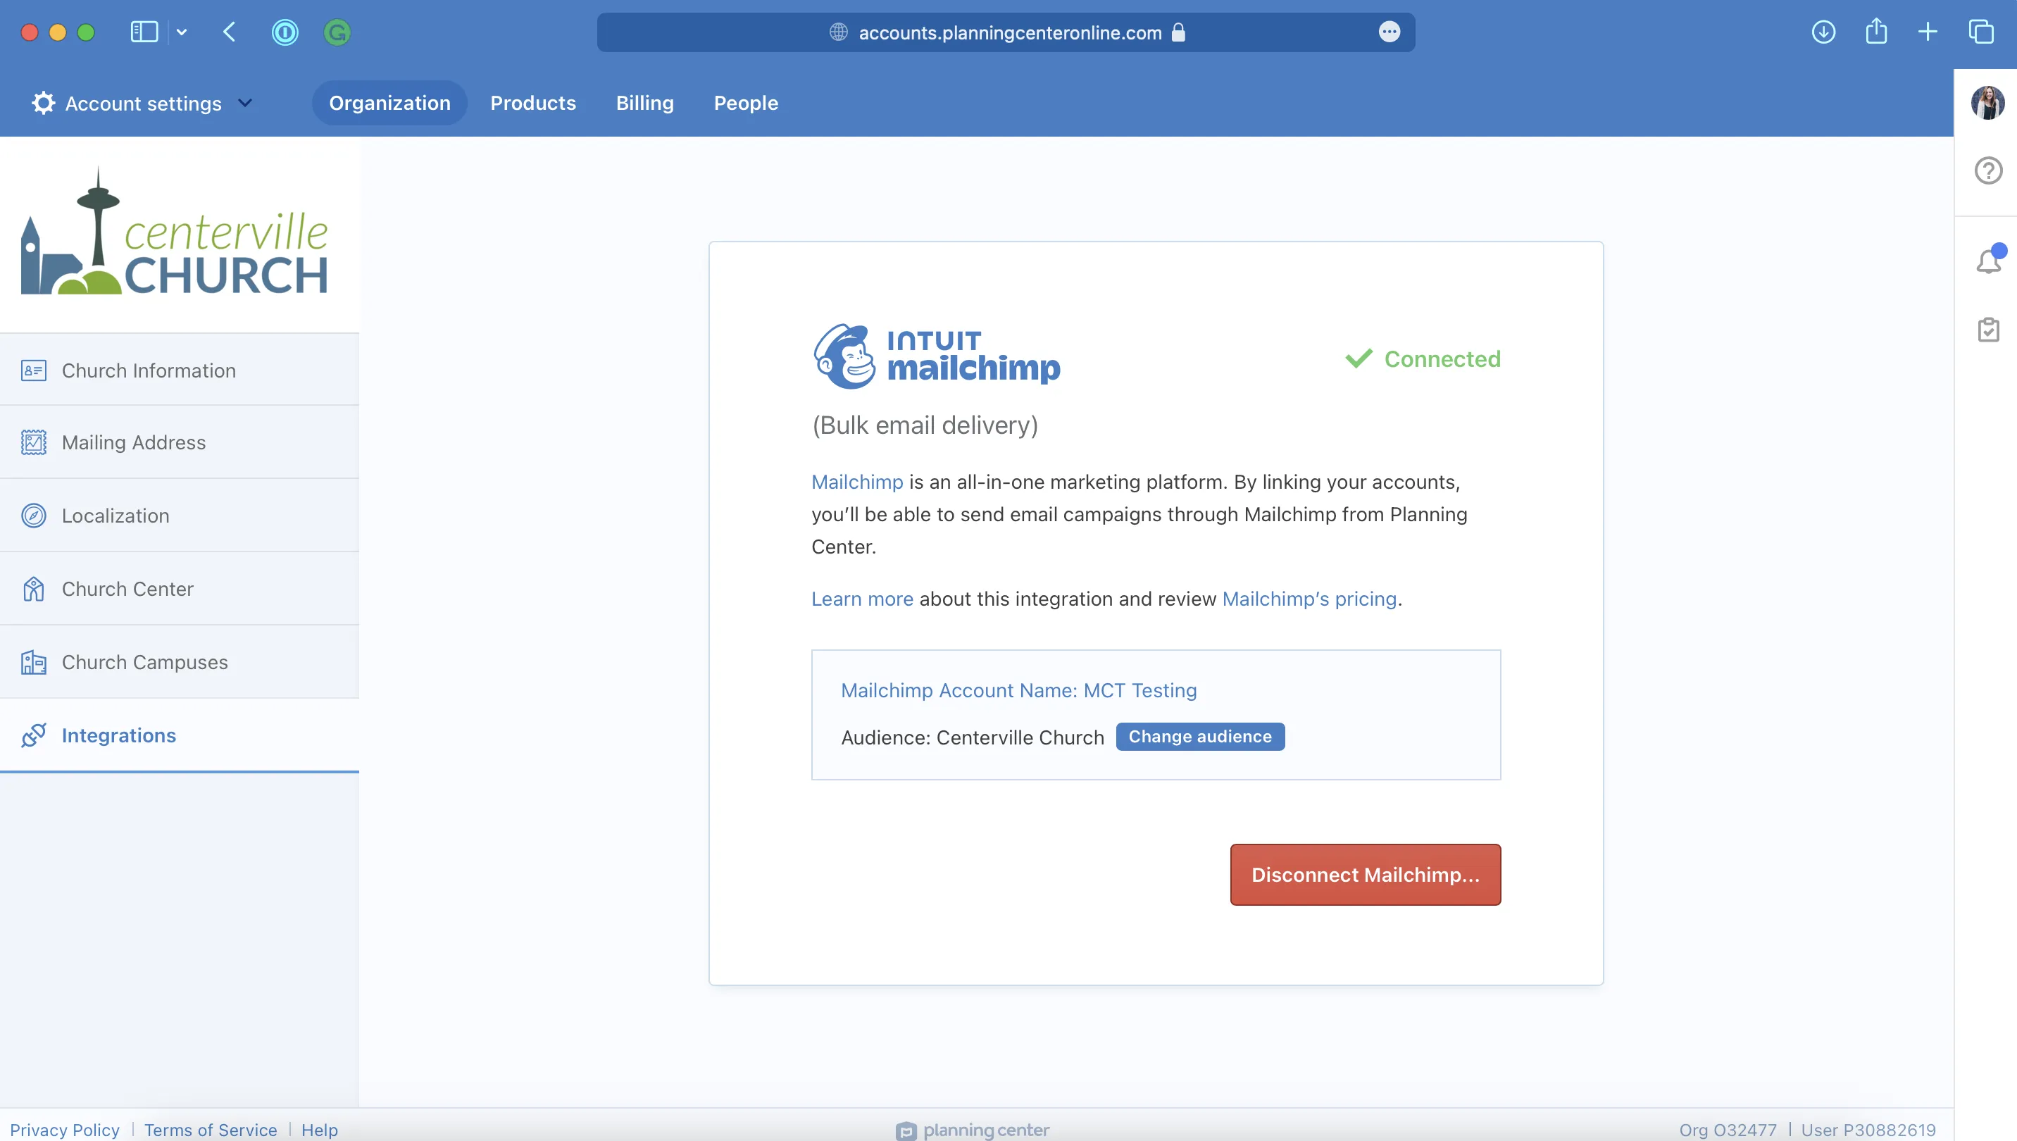The image size is (2017, 1141).
Task: Click the Integrations plug icon
Action: click(33, 735)
